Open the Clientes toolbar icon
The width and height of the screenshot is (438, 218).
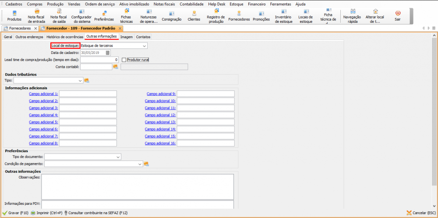coord(194,15)
